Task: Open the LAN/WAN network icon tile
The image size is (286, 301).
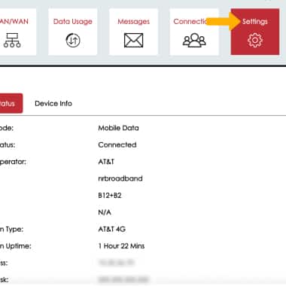Action: pyautogui.click(x=12, y=41)
